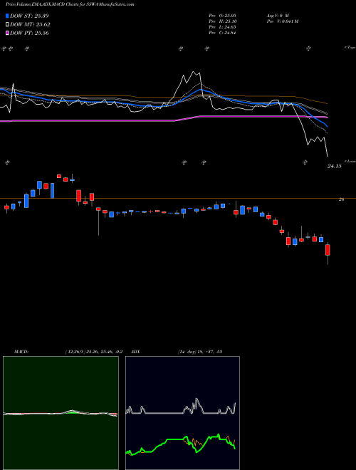356x470 pixels.
Task: Open the dark blue ADX indicator chart
Action: coord(182,413)
